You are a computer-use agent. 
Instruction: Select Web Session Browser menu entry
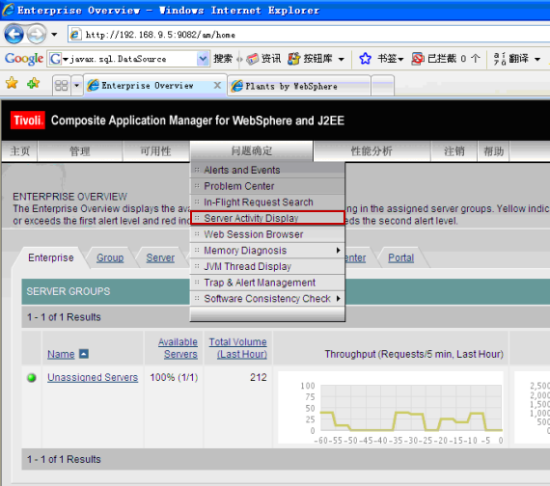[267, 234]
